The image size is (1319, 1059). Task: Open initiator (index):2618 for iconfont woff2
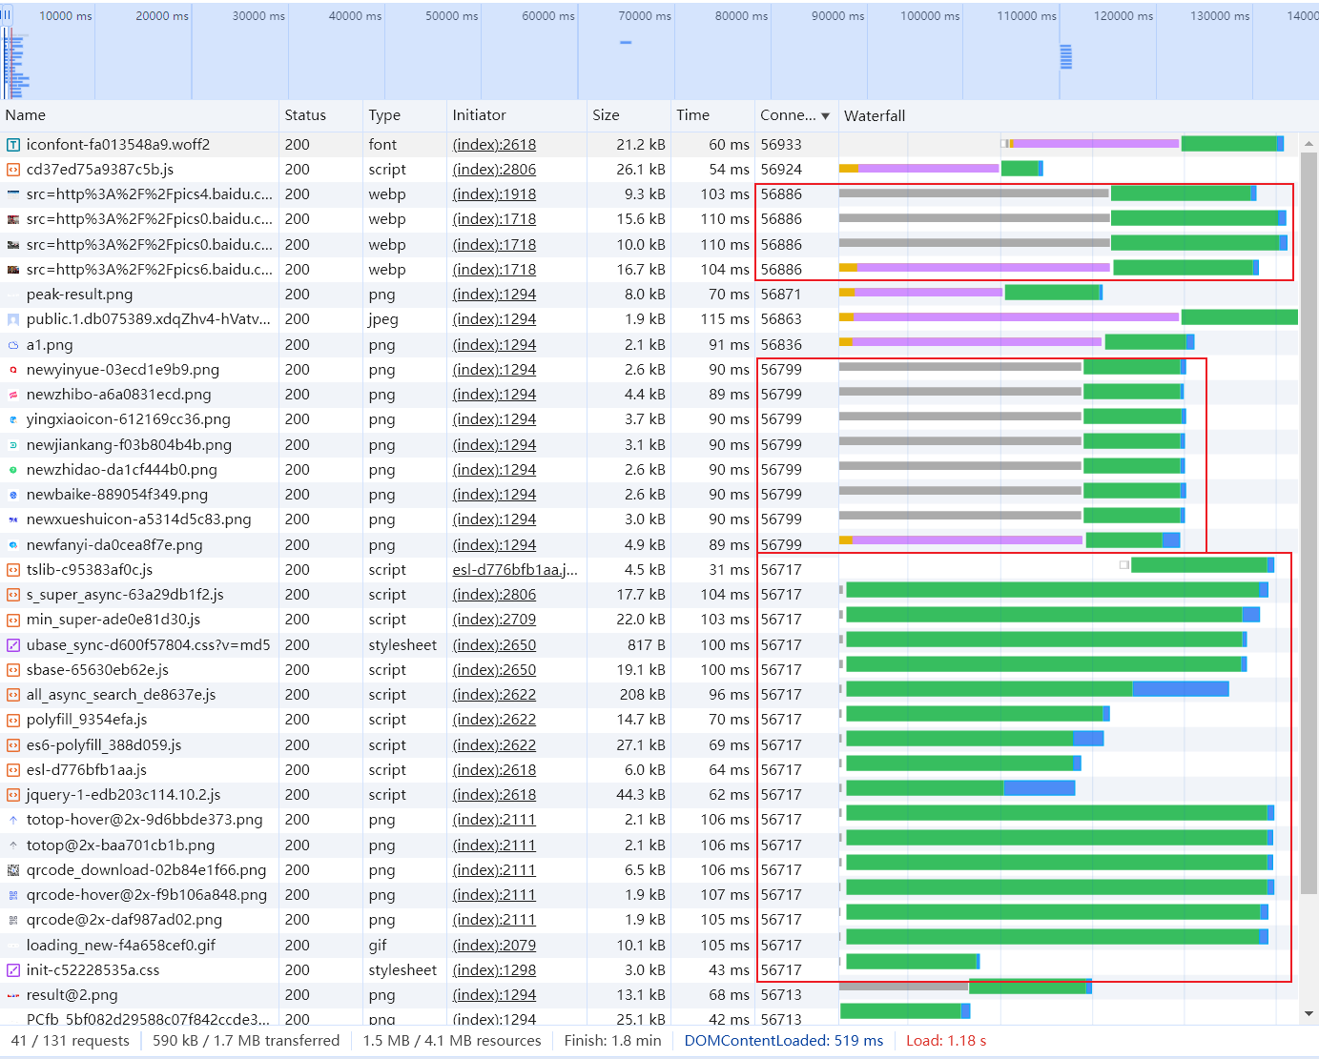coord(494,145)
